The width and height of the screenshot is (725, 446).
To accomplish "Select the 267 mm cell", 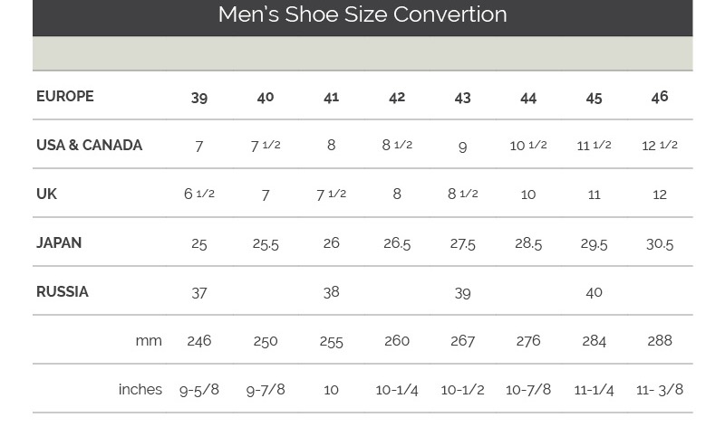I will (463, 341).
